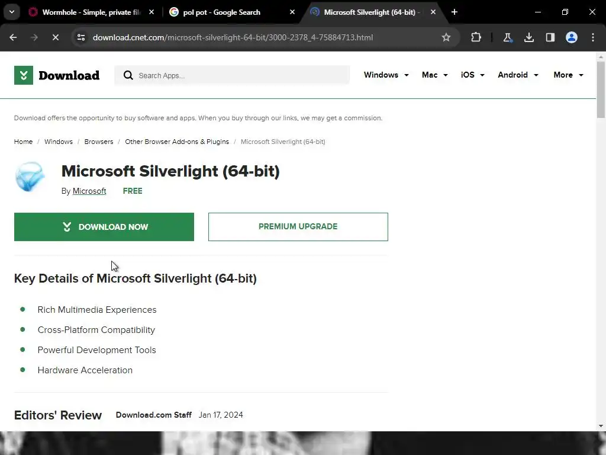Bookmark this page with the star
This screenshot has width=606, height=455.
point(446,37)
